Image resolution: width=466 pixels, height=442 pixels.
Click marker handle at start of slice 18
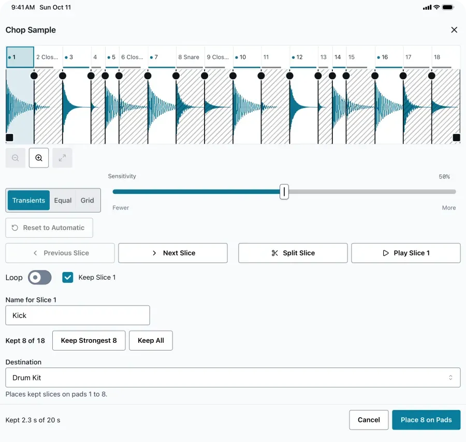coord(432,75)
